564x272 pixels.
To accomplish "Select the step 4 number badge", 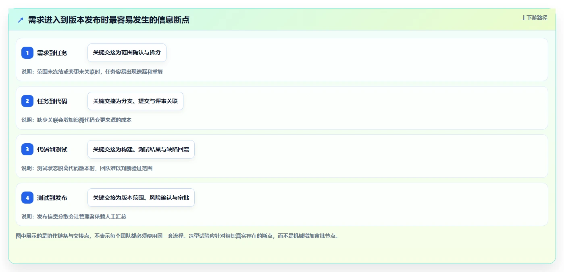I will [27, 198].
